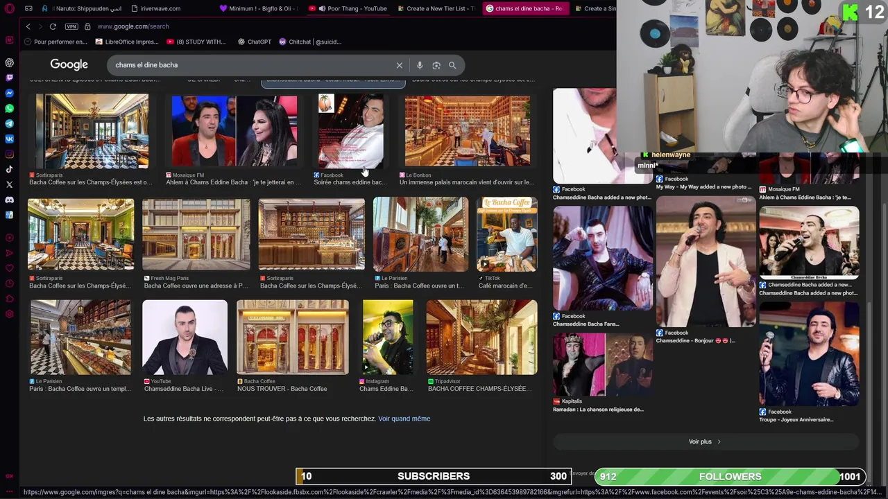This screenshot has height=499, width=888.
Task: Open 'Chamseddine - Bonjour' related image
Action: 706,262
